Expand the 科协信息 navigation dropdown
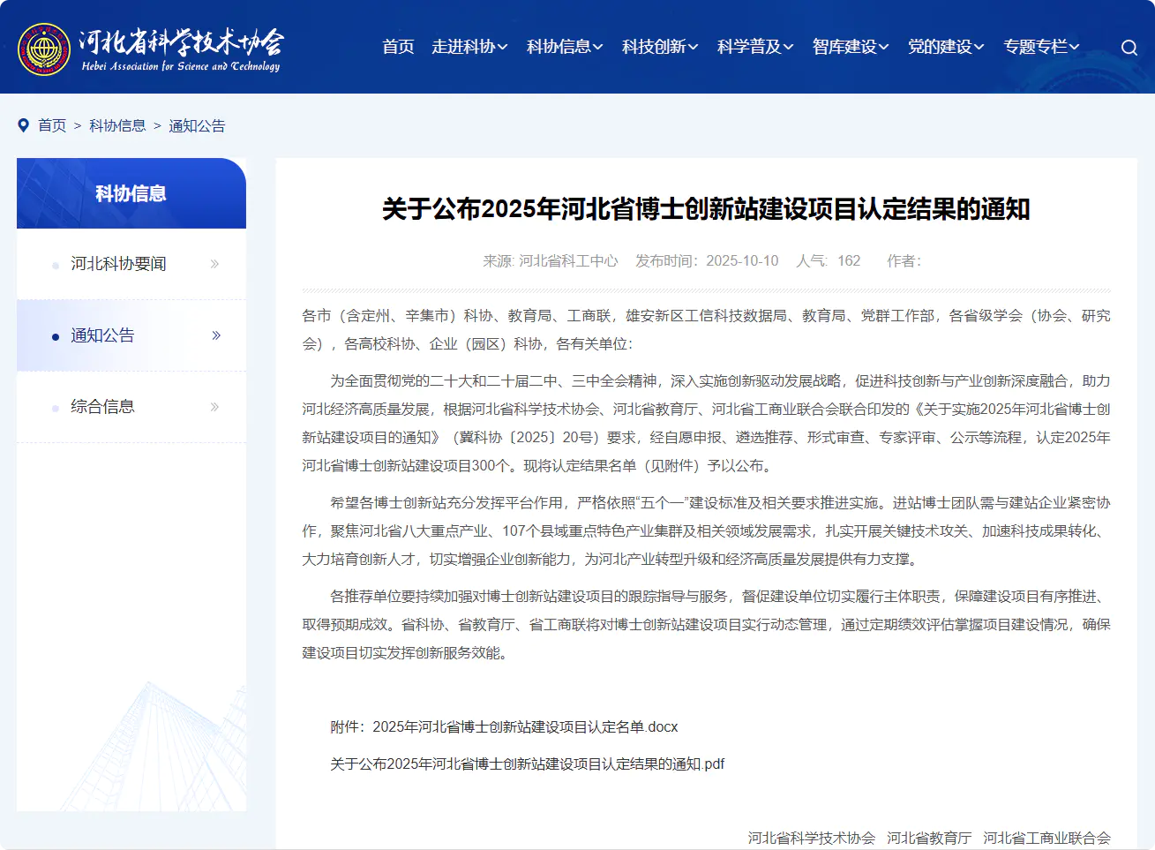This screenshot has height=850, width=1155. pyautogui.click(x=564, y=47)
